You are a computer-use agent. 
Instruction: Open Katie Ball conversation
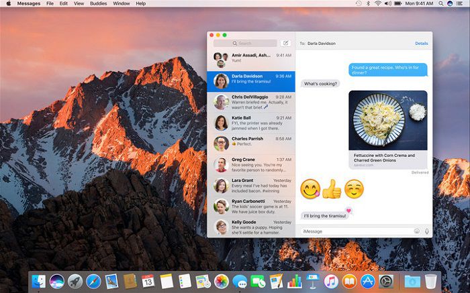[251, 123]
